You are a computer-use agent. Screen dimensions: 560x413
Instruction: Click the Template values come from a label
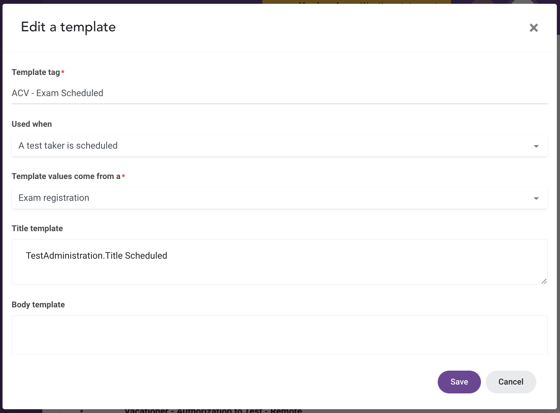click(x=66, y=176)
